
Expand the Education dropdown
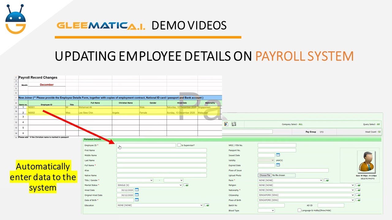[160, 205]
